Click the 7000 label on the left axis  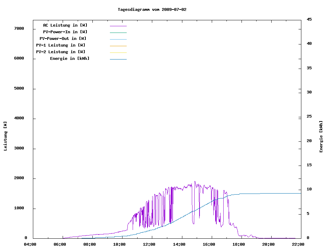(19, 28)
